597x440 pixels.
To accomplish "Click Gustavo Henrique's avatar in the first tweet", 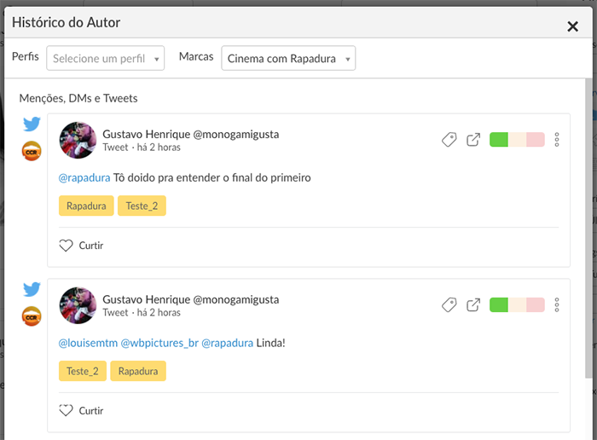I will 77,140.
